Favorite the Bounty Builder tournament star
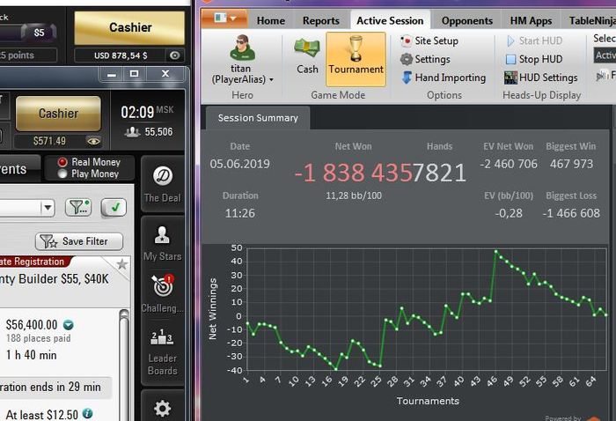This screenshot has width=616, height=421. pyautogui.click(x=122, y=264)
